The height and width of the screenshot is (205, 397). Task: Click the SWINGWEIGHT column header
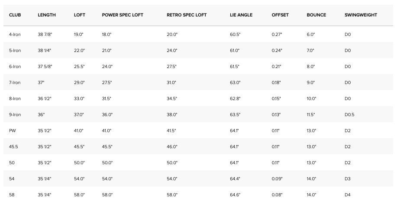pyautogui.click(x=361, y=15)
